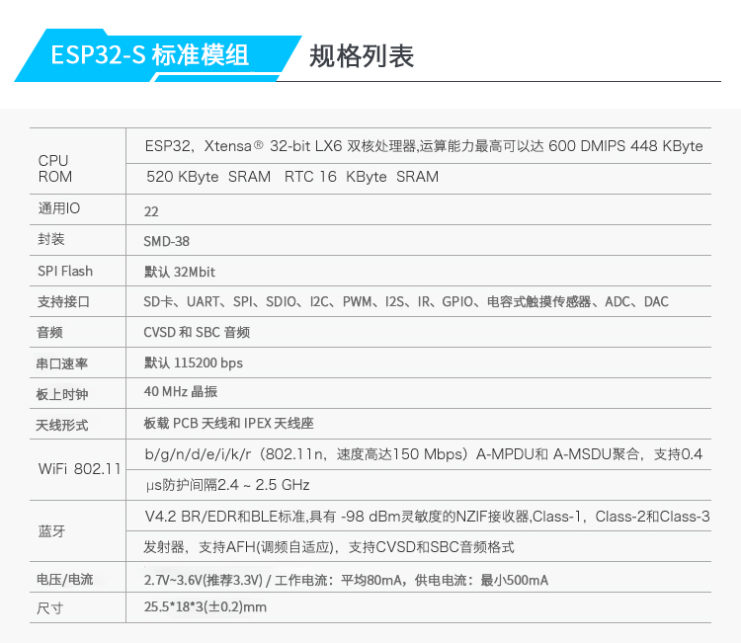Click the interface list starting with SD卡

coord(405,302)
